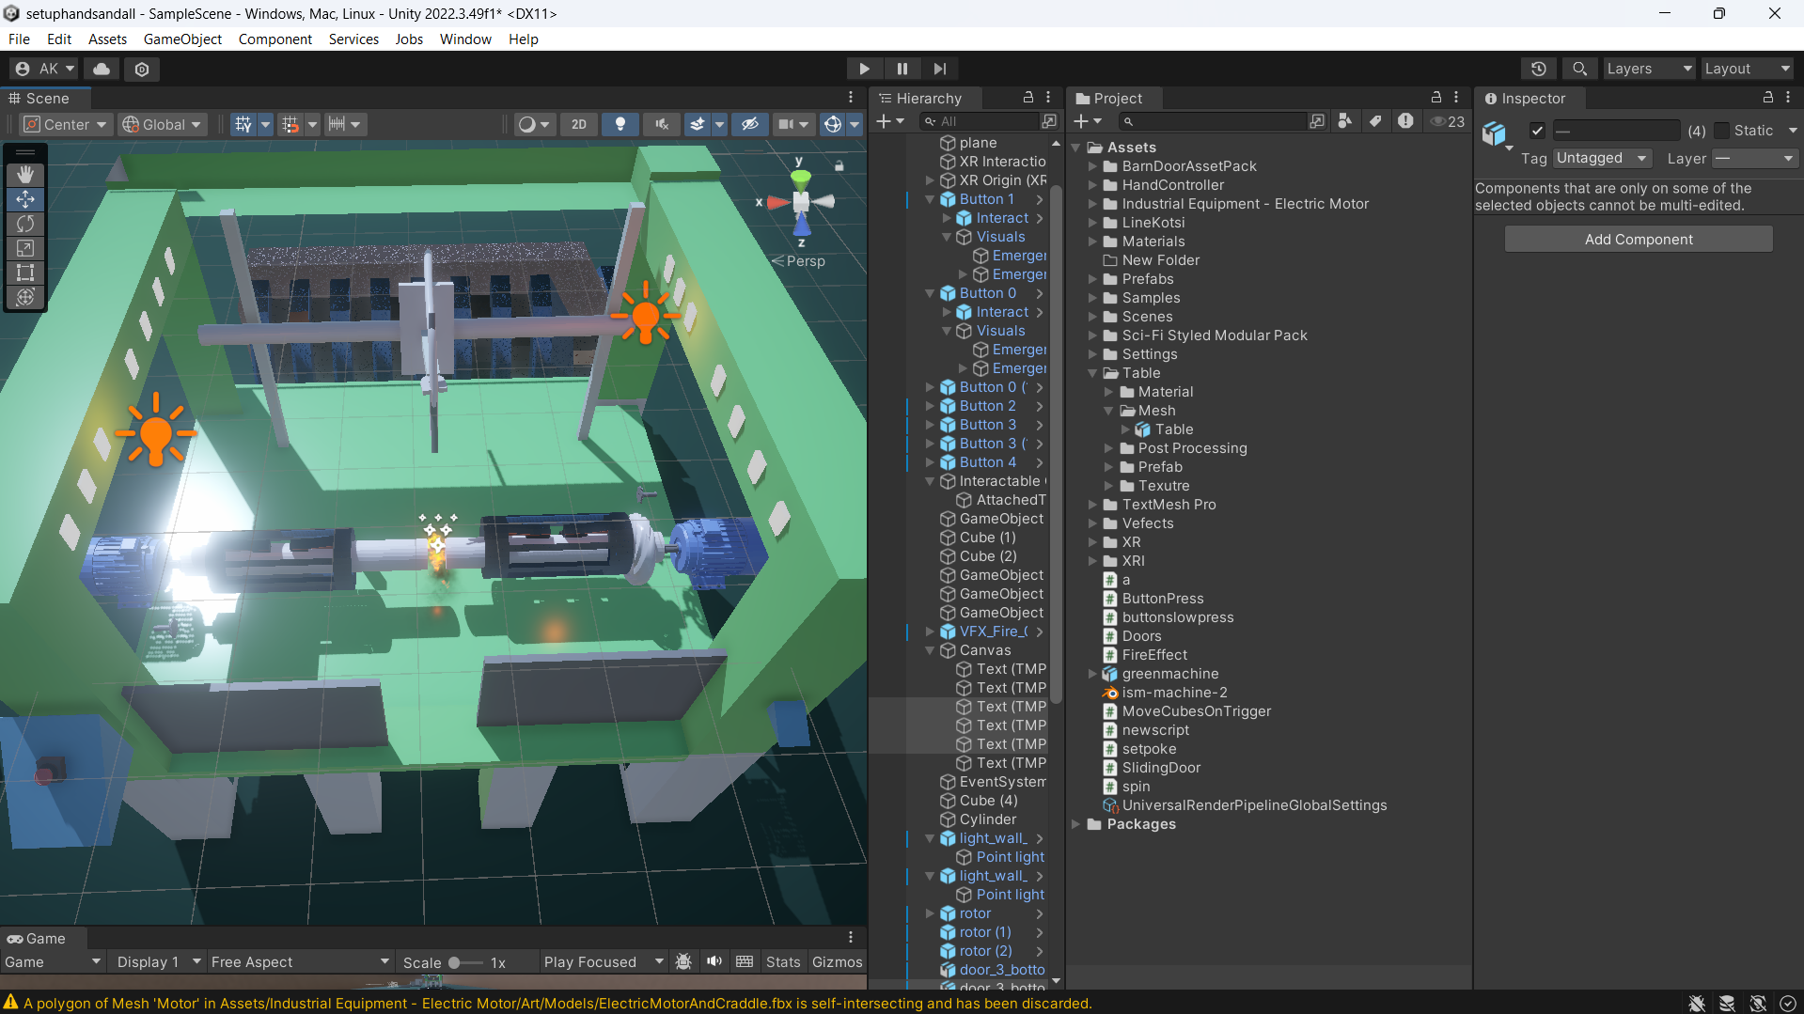Click the Play button
This screenshot has height=1014, width=1804.
(x=863, y=69)
